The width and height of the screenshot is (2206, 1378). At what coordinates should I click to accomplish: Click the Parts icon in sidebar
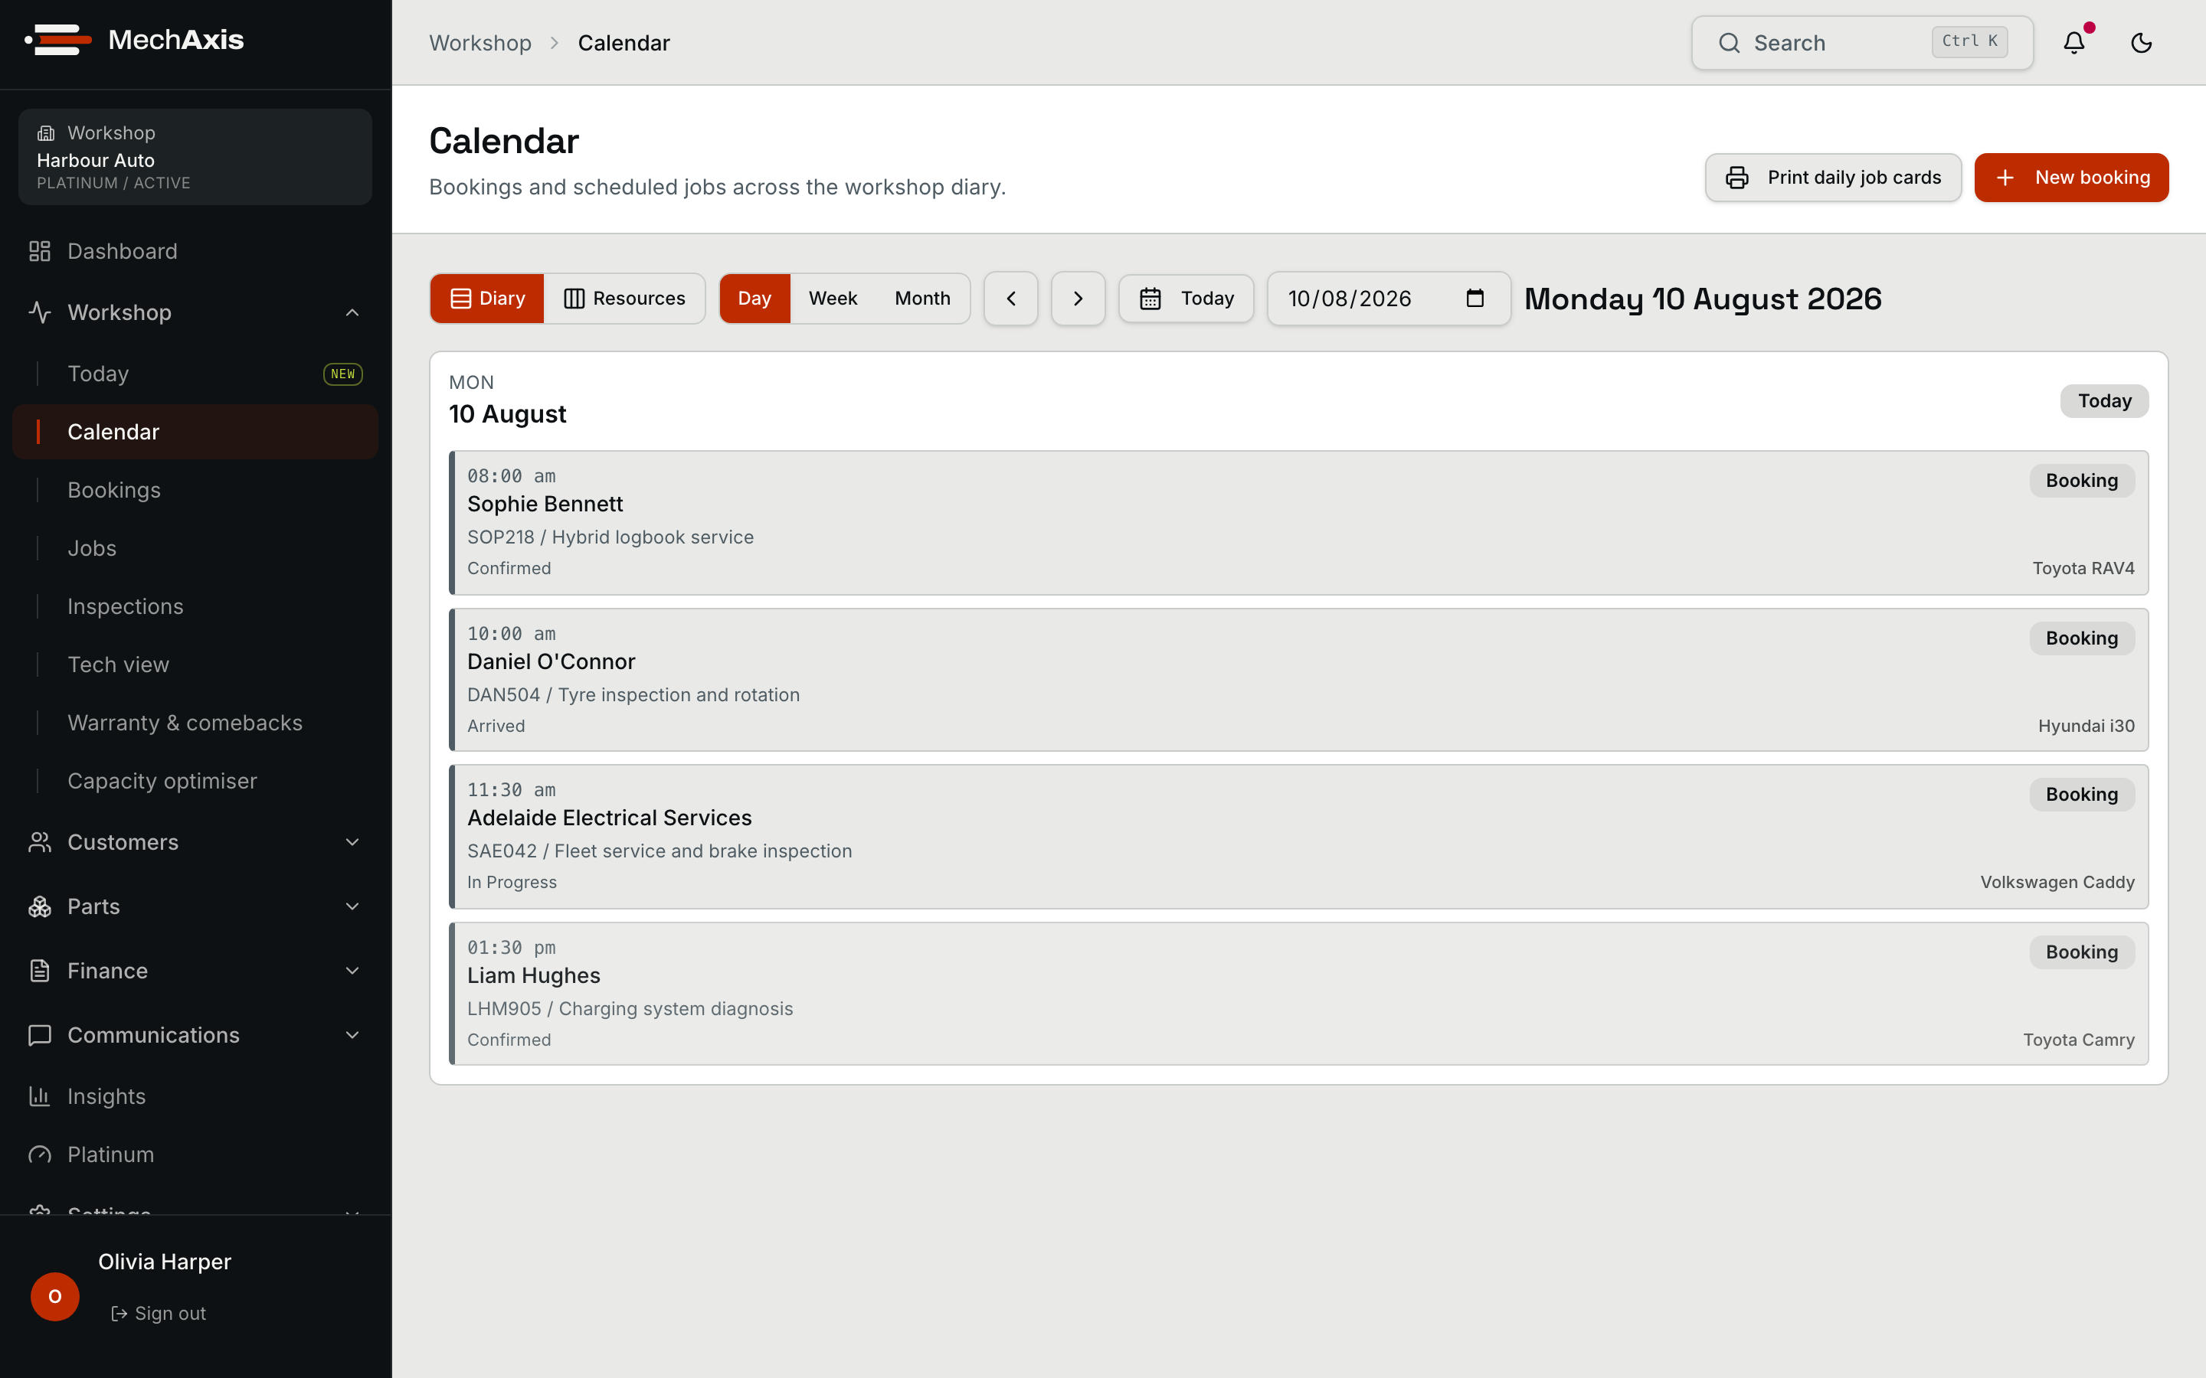click(x=39, y=907)
